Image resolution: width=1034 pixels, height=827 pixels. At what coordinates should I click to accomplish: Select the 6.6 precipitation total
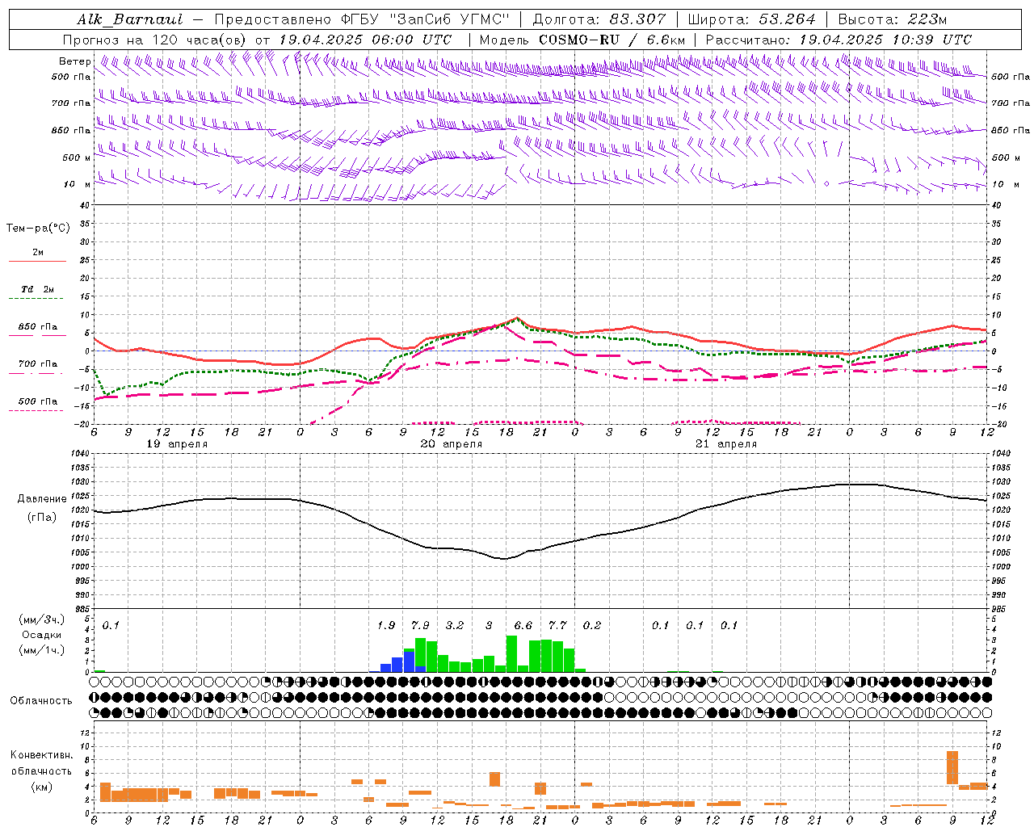(x=523, y=625)
